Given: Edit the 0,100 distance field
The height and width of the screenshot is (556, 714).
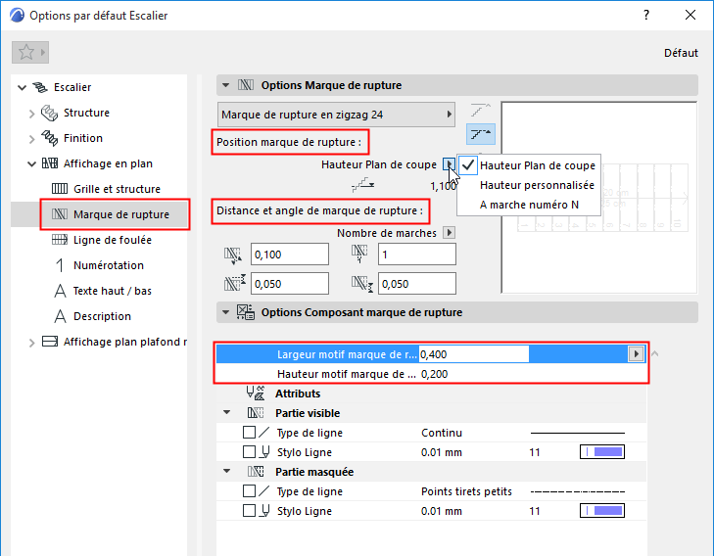Looking at the screenshot, I should [290, 254].
